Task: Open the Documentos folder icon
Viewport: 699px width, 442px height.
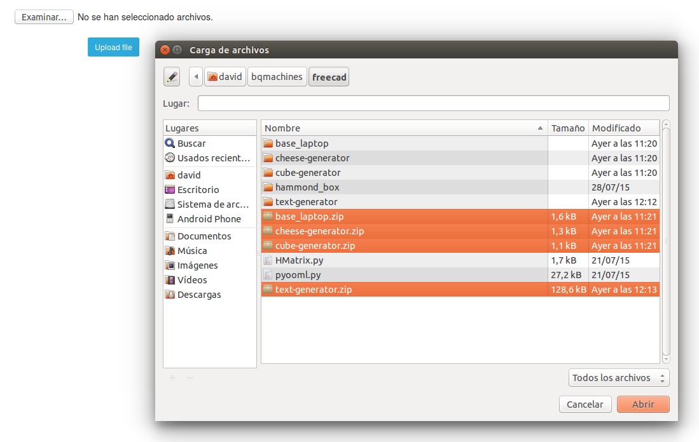Action: (170, 236)
